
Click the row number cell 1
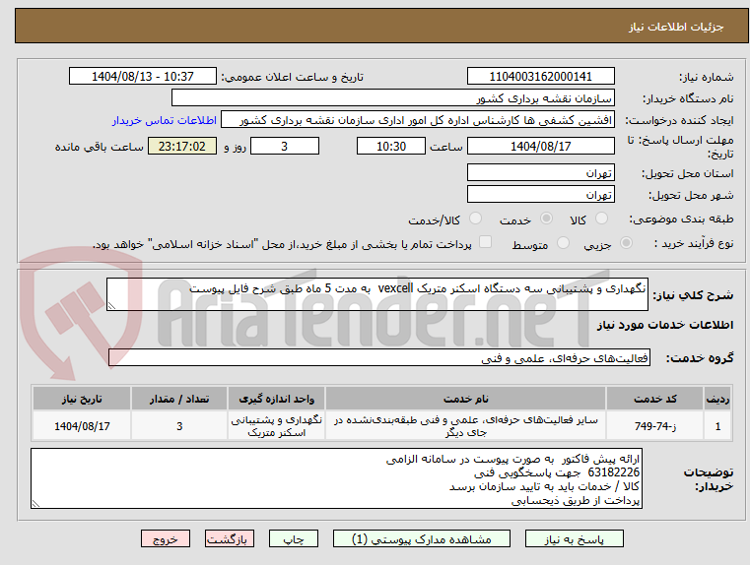pyautogui.click(x=717, y=426)
